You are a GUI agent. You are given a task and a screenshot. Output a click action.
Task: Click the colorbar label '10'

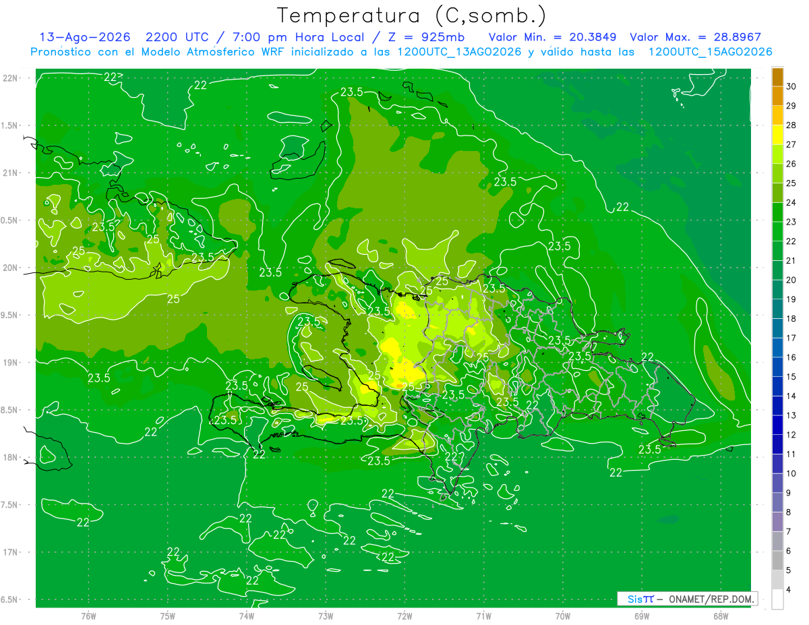(791, 474)
